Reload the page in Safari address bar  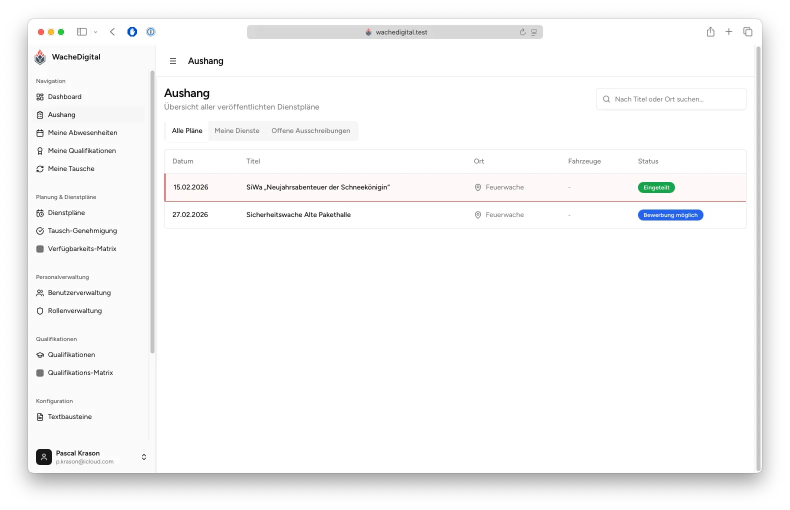click(522, 32)
